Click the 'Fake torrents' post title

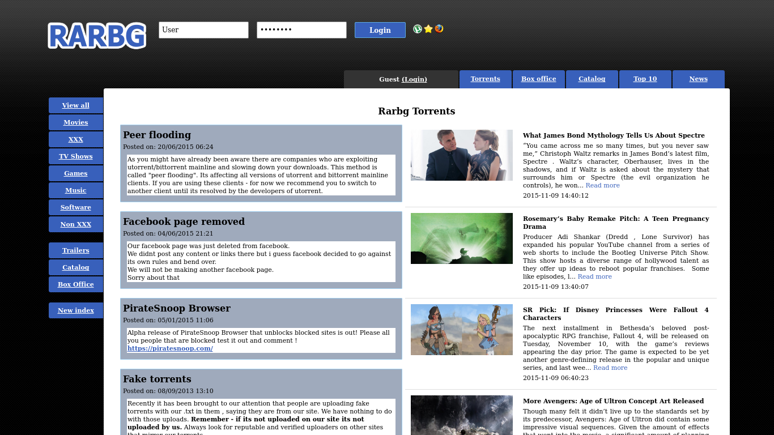(157, 379)
